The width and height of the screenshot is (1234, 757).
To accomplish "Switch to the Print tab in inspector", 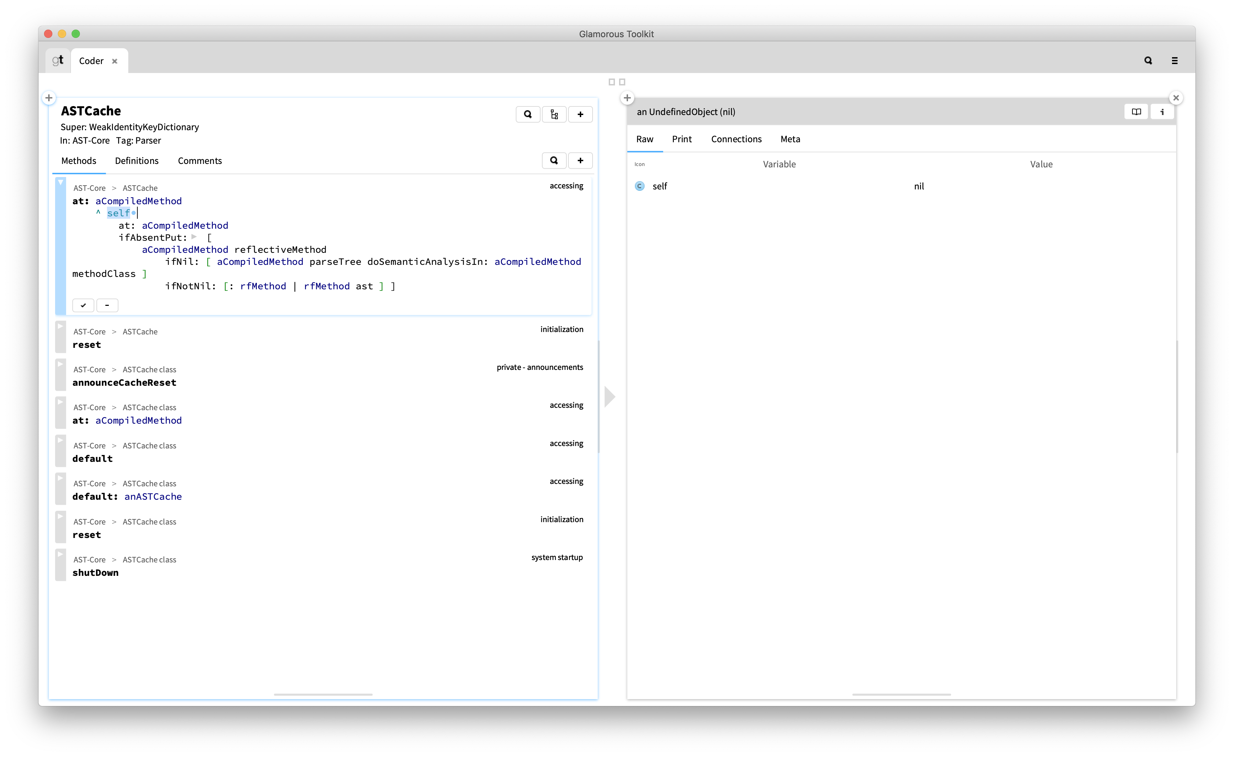I will coord(682,139).
